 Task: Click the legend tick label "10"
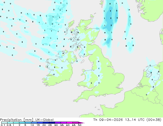[x=32, y=125]
